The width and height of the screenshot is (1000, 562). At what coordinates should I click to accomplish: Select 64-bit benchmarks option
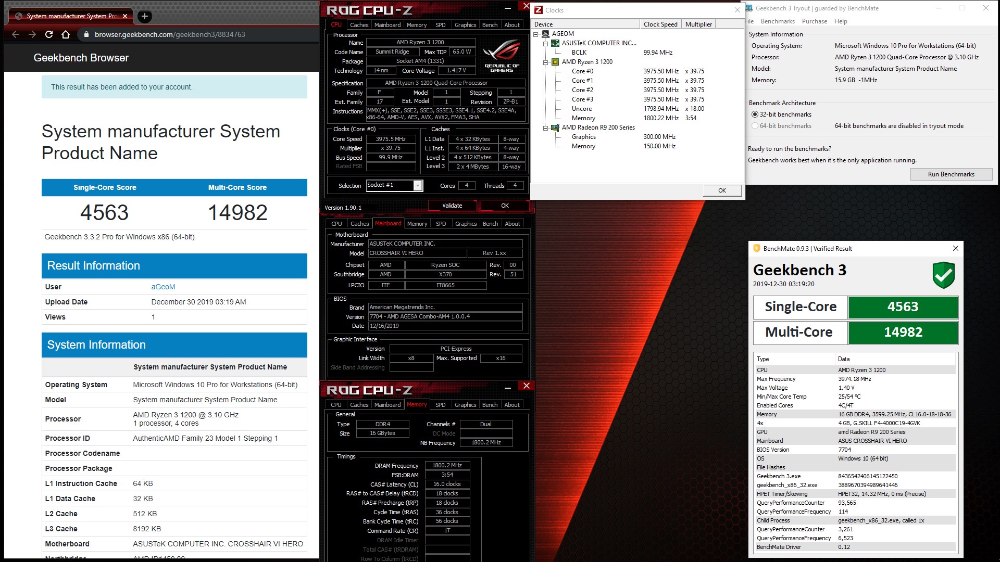click(x=755, y=126)
